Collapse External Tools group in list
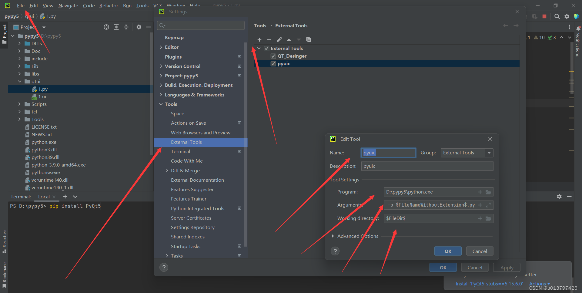 pyautogui.click(x=259, y=49)
